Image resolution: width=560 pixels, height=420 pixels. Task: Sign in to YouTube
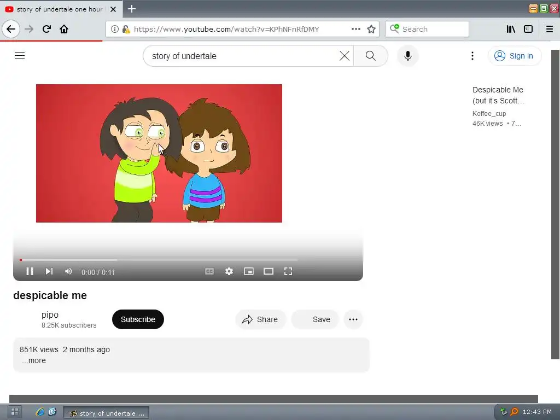[514, 56]
